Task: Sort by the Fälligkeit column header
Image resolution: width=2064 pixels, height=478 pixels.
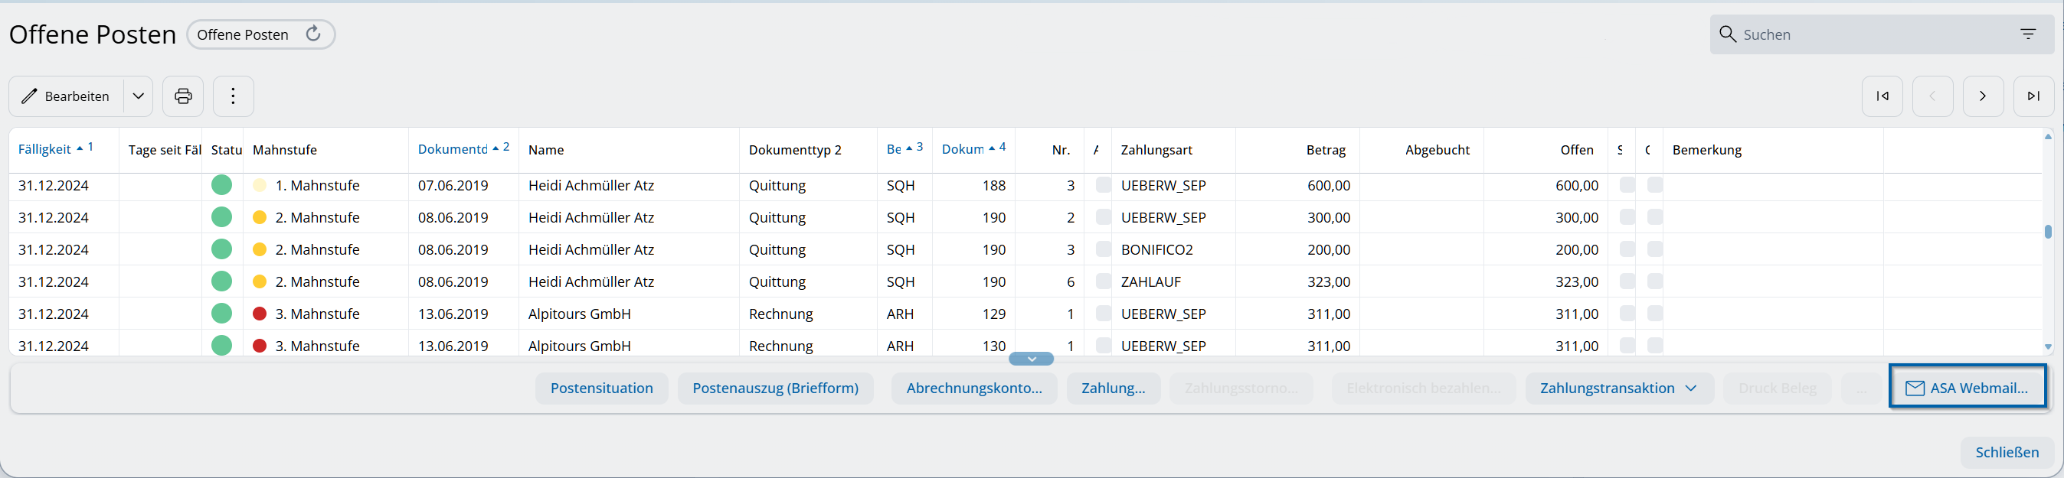Action: tap(45, 150)
